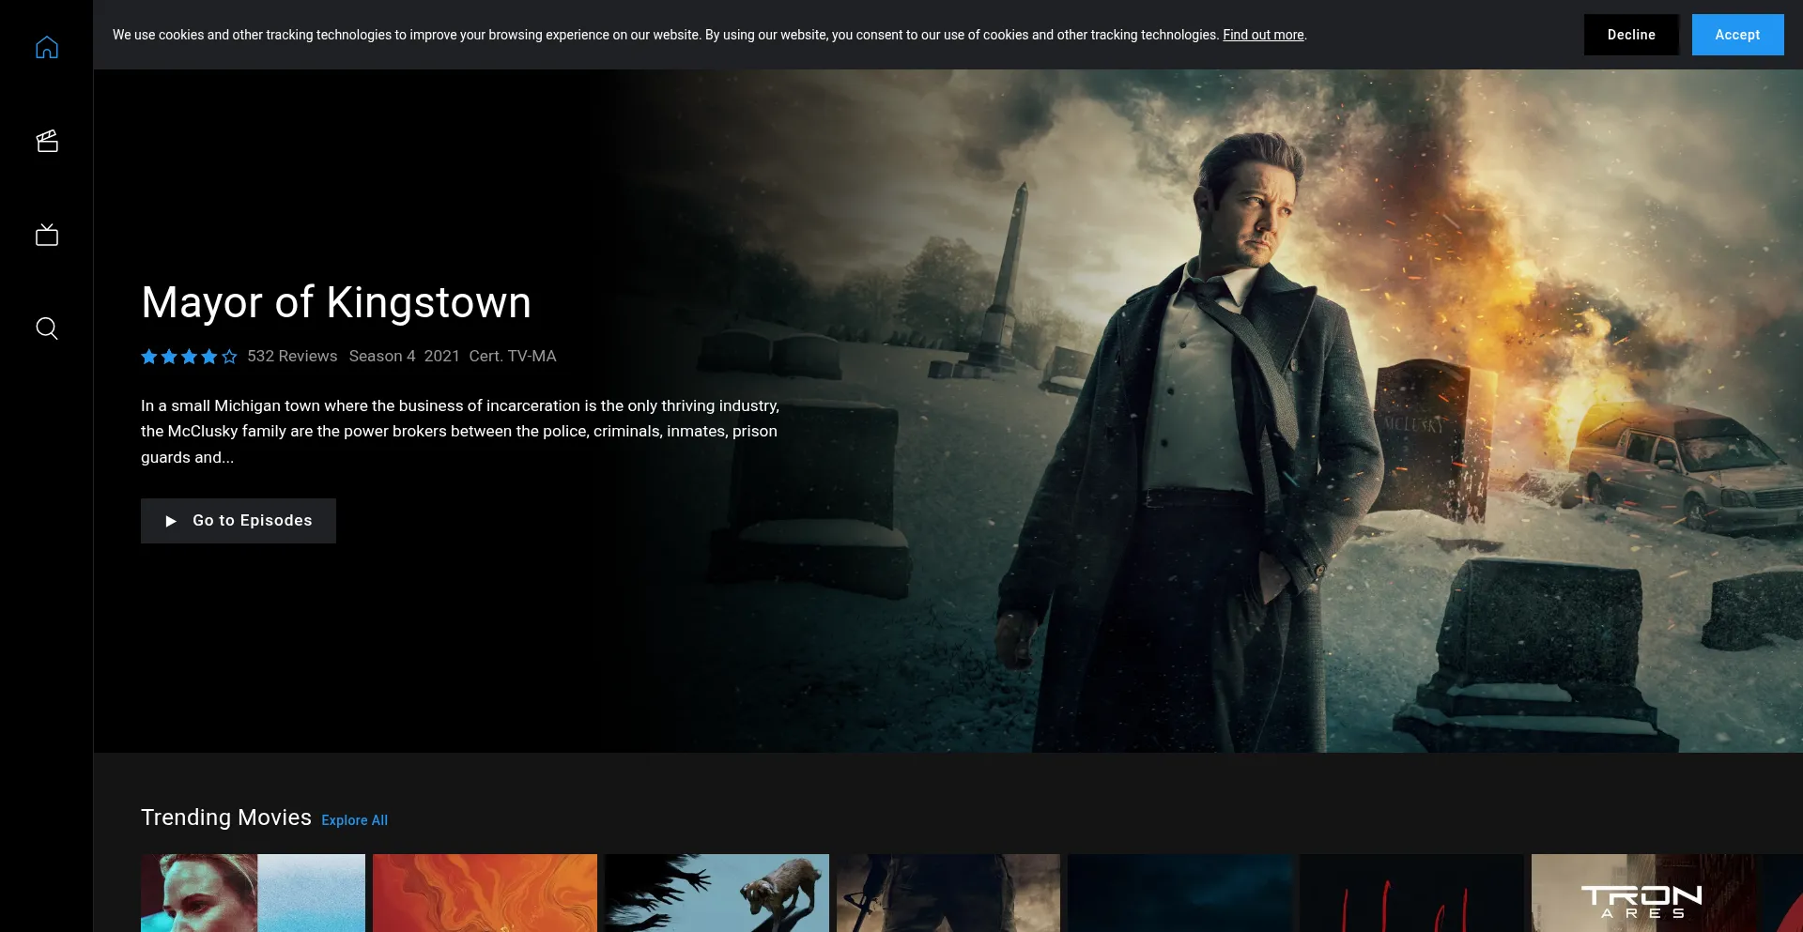Viewport: 1803px width, 932px height.
Task: Select the dog and shadow hands poster
Action: click(717, 893)
